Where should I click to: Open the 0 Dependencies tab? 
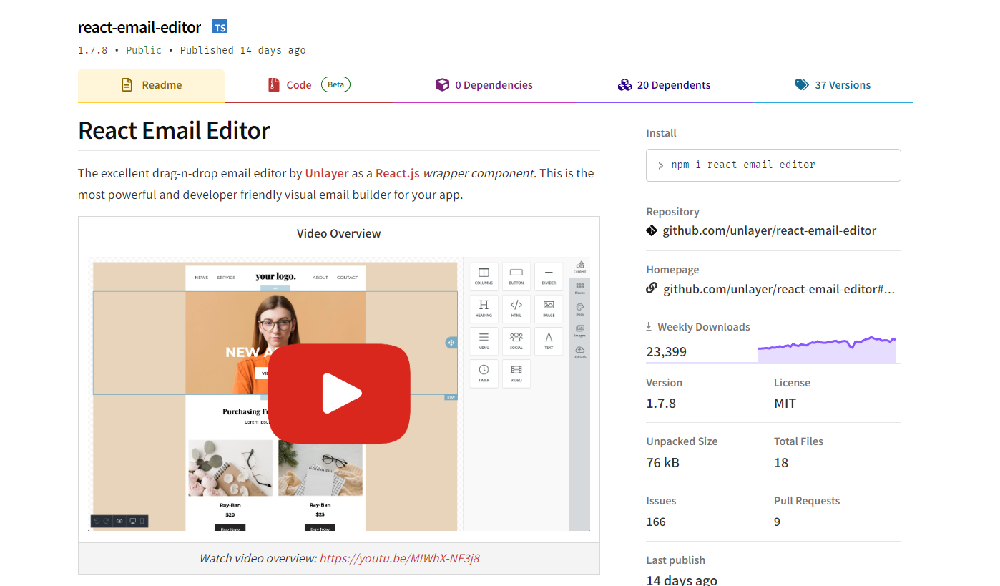pyautogui.click(x=484, y=85)
